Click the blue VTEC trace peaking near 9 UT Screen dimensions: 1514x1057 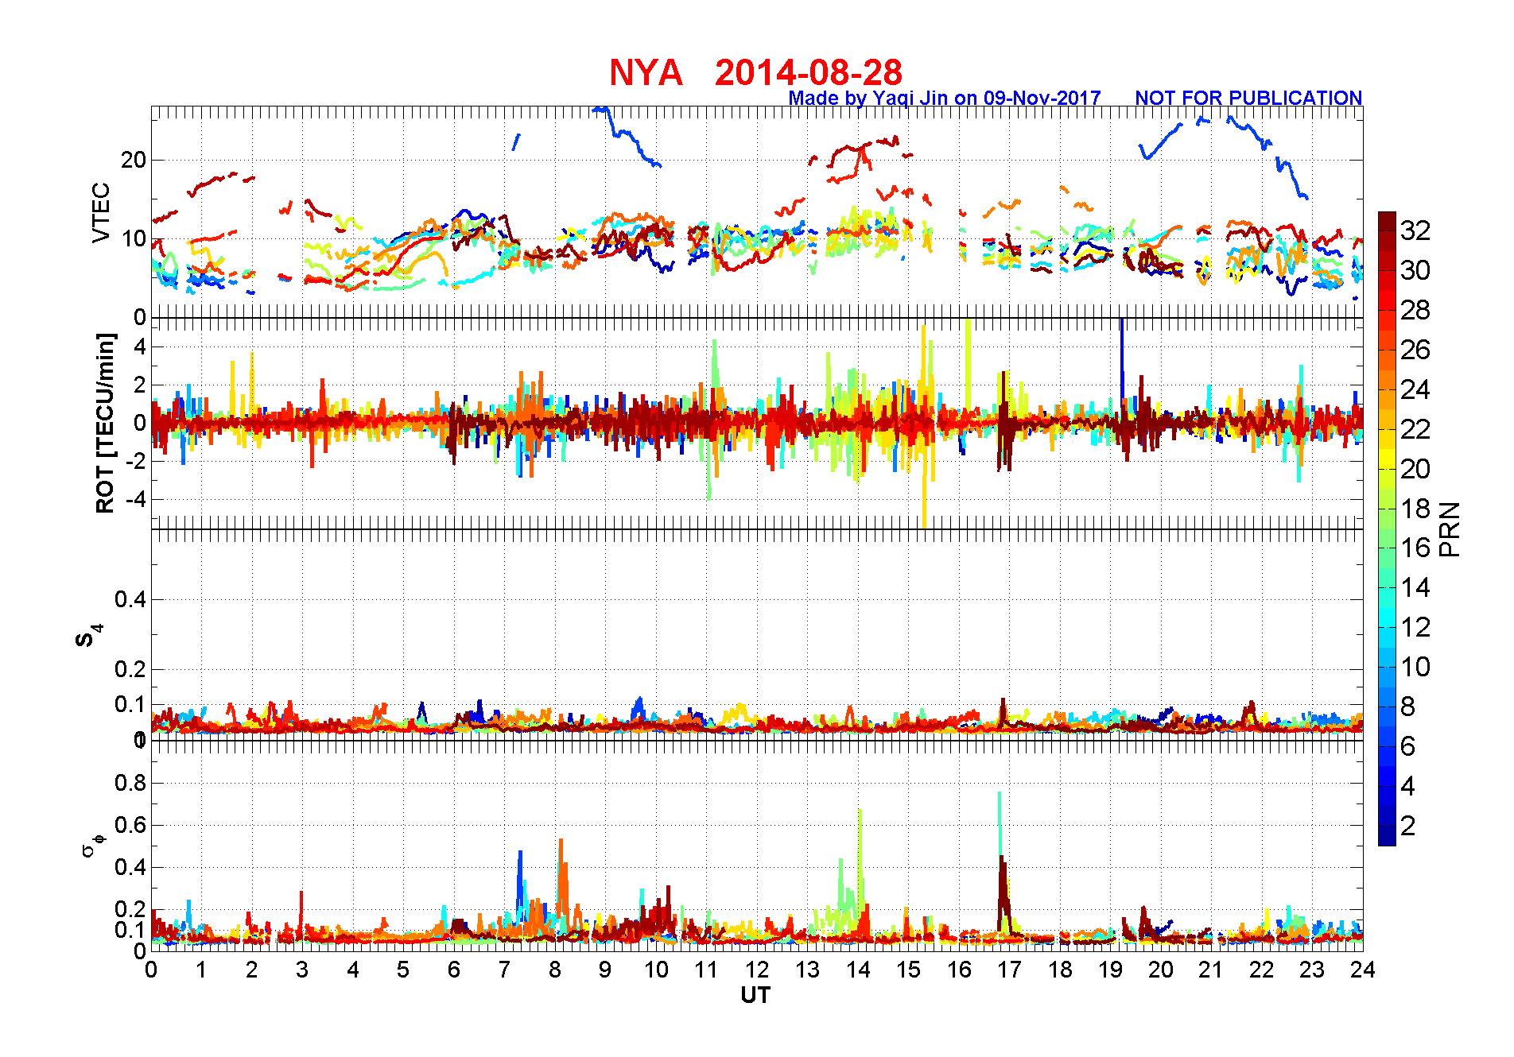(627, 135)
